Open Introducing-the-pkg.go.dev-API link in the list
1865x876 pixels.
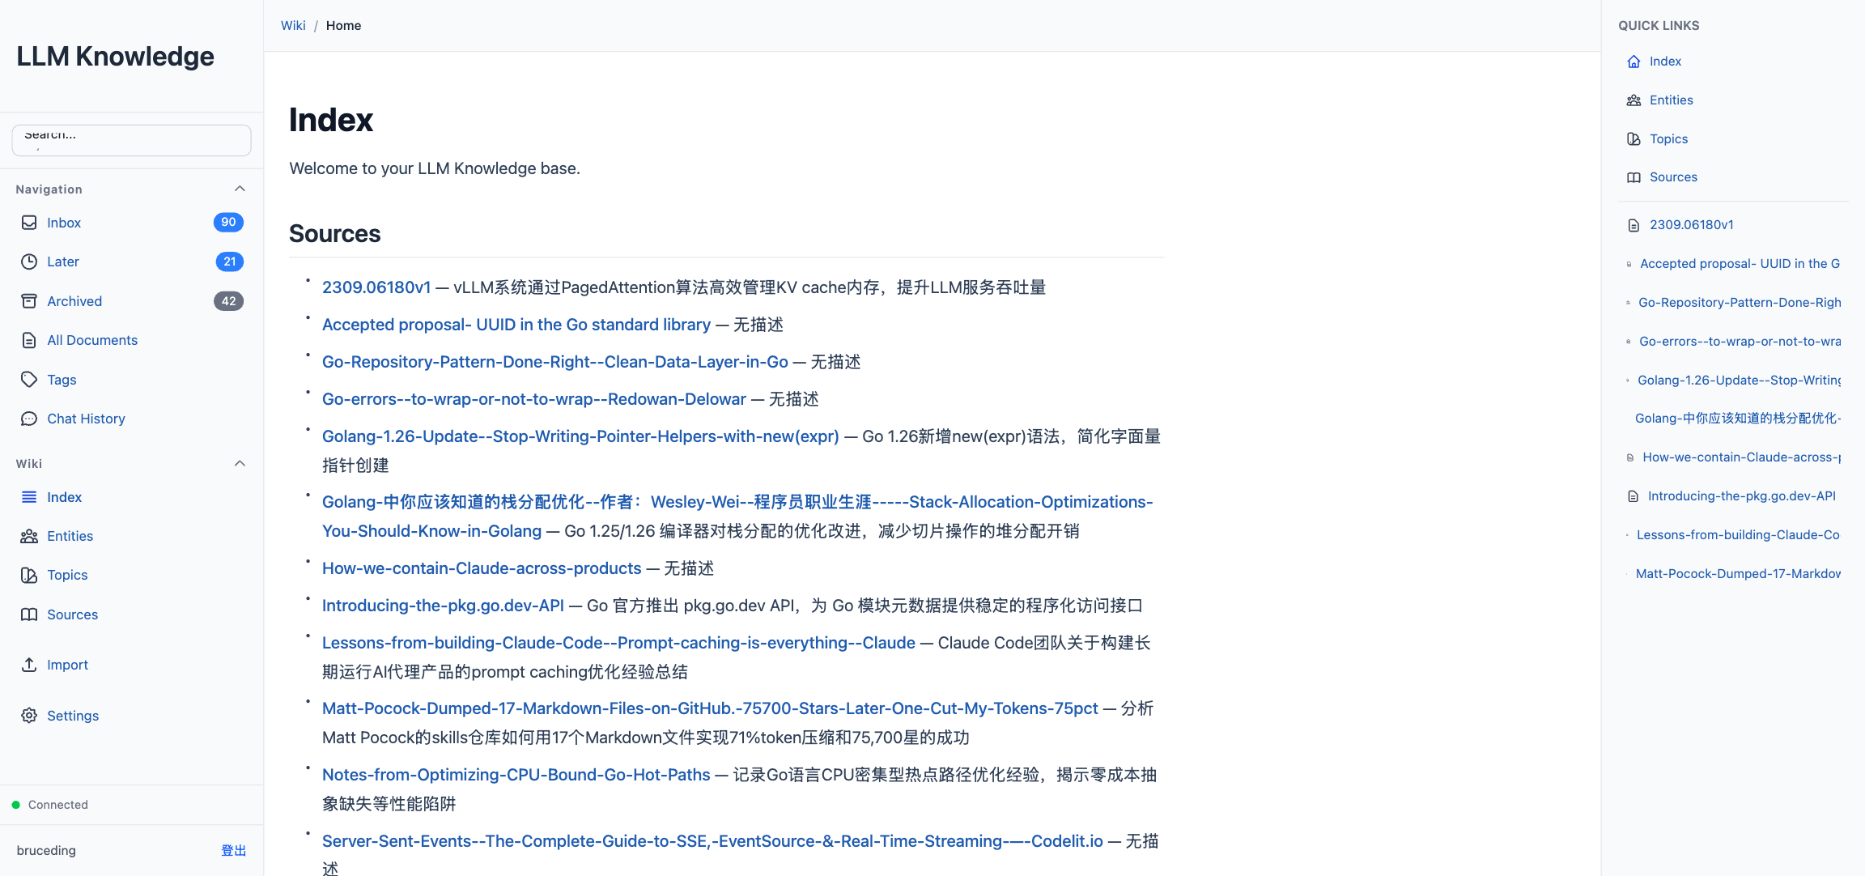point(443,606)
